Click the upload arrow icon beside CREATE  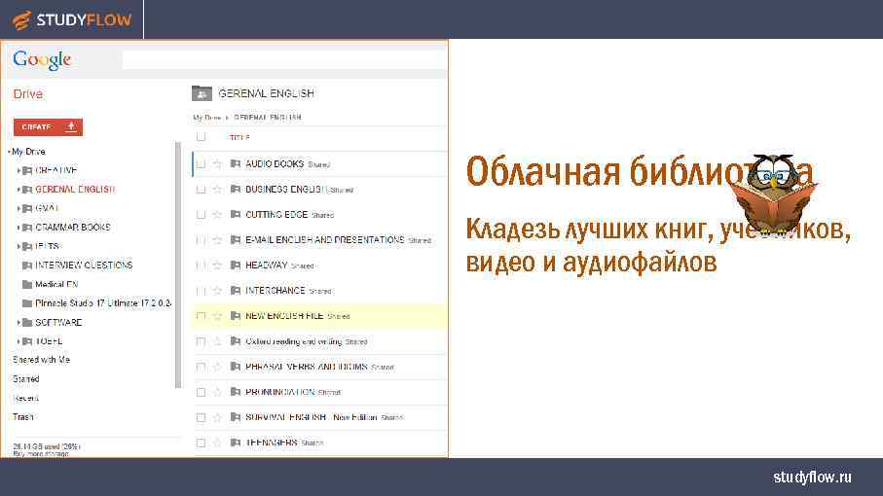(x=71, y=127)
